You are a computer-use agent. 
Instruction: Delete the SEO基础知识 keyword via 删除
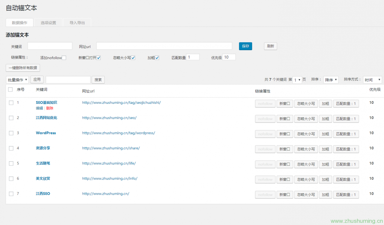49,108
